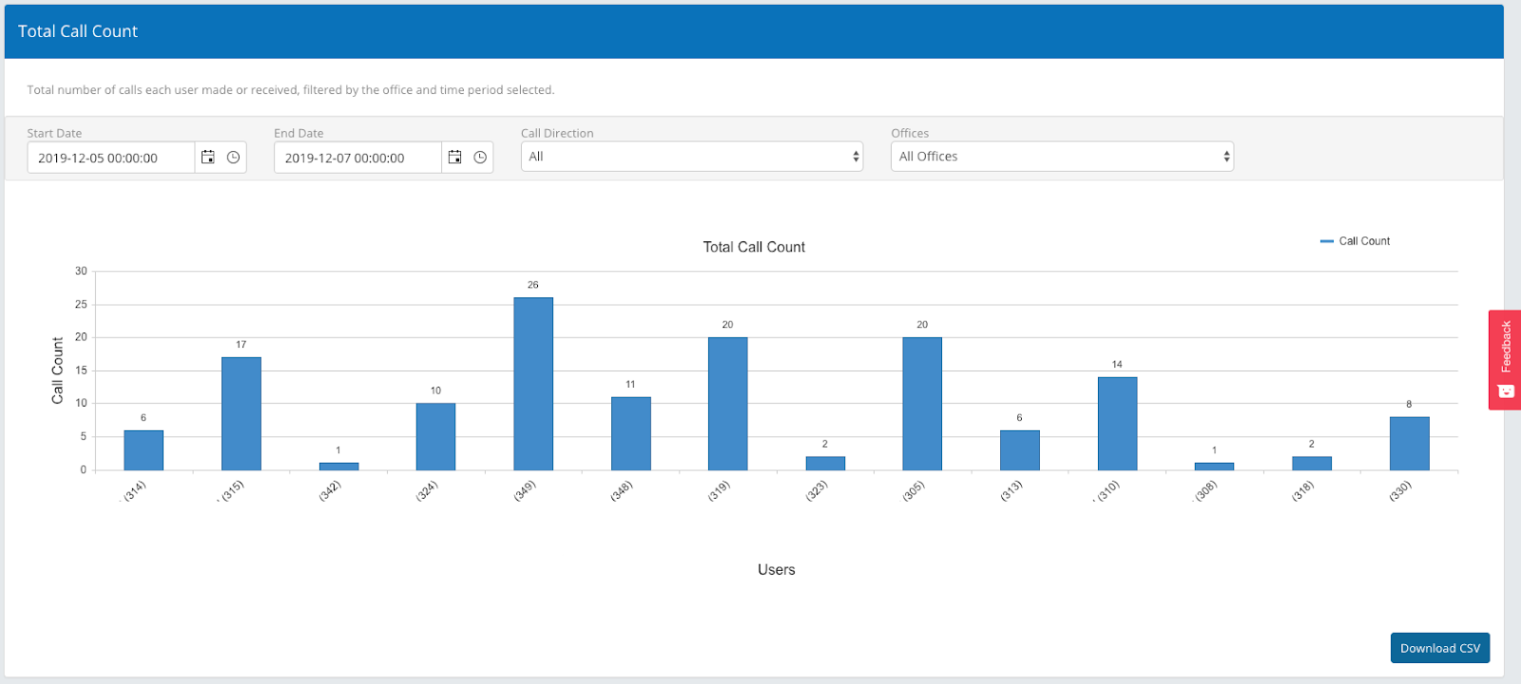1521x684 pixels.
Task: Open the Start Date clock time picker
Action: pyautogui.click(x=233, y=158)
